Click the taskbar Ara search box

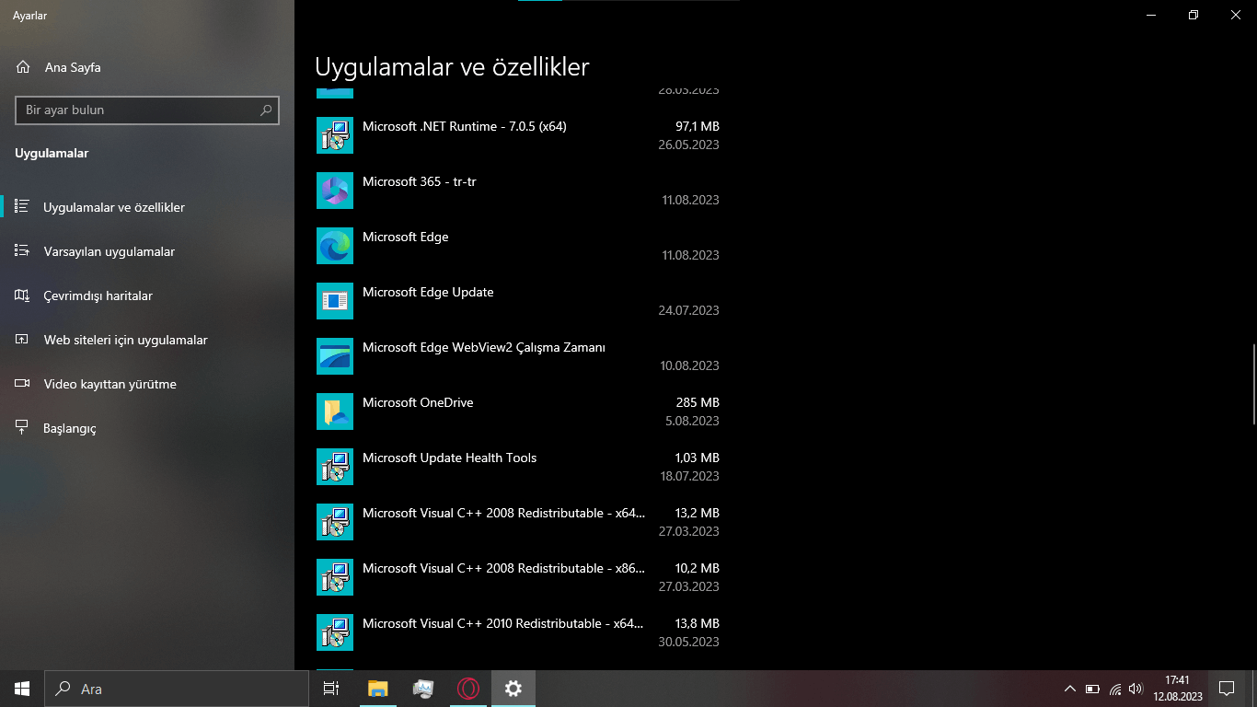[177, 689]
